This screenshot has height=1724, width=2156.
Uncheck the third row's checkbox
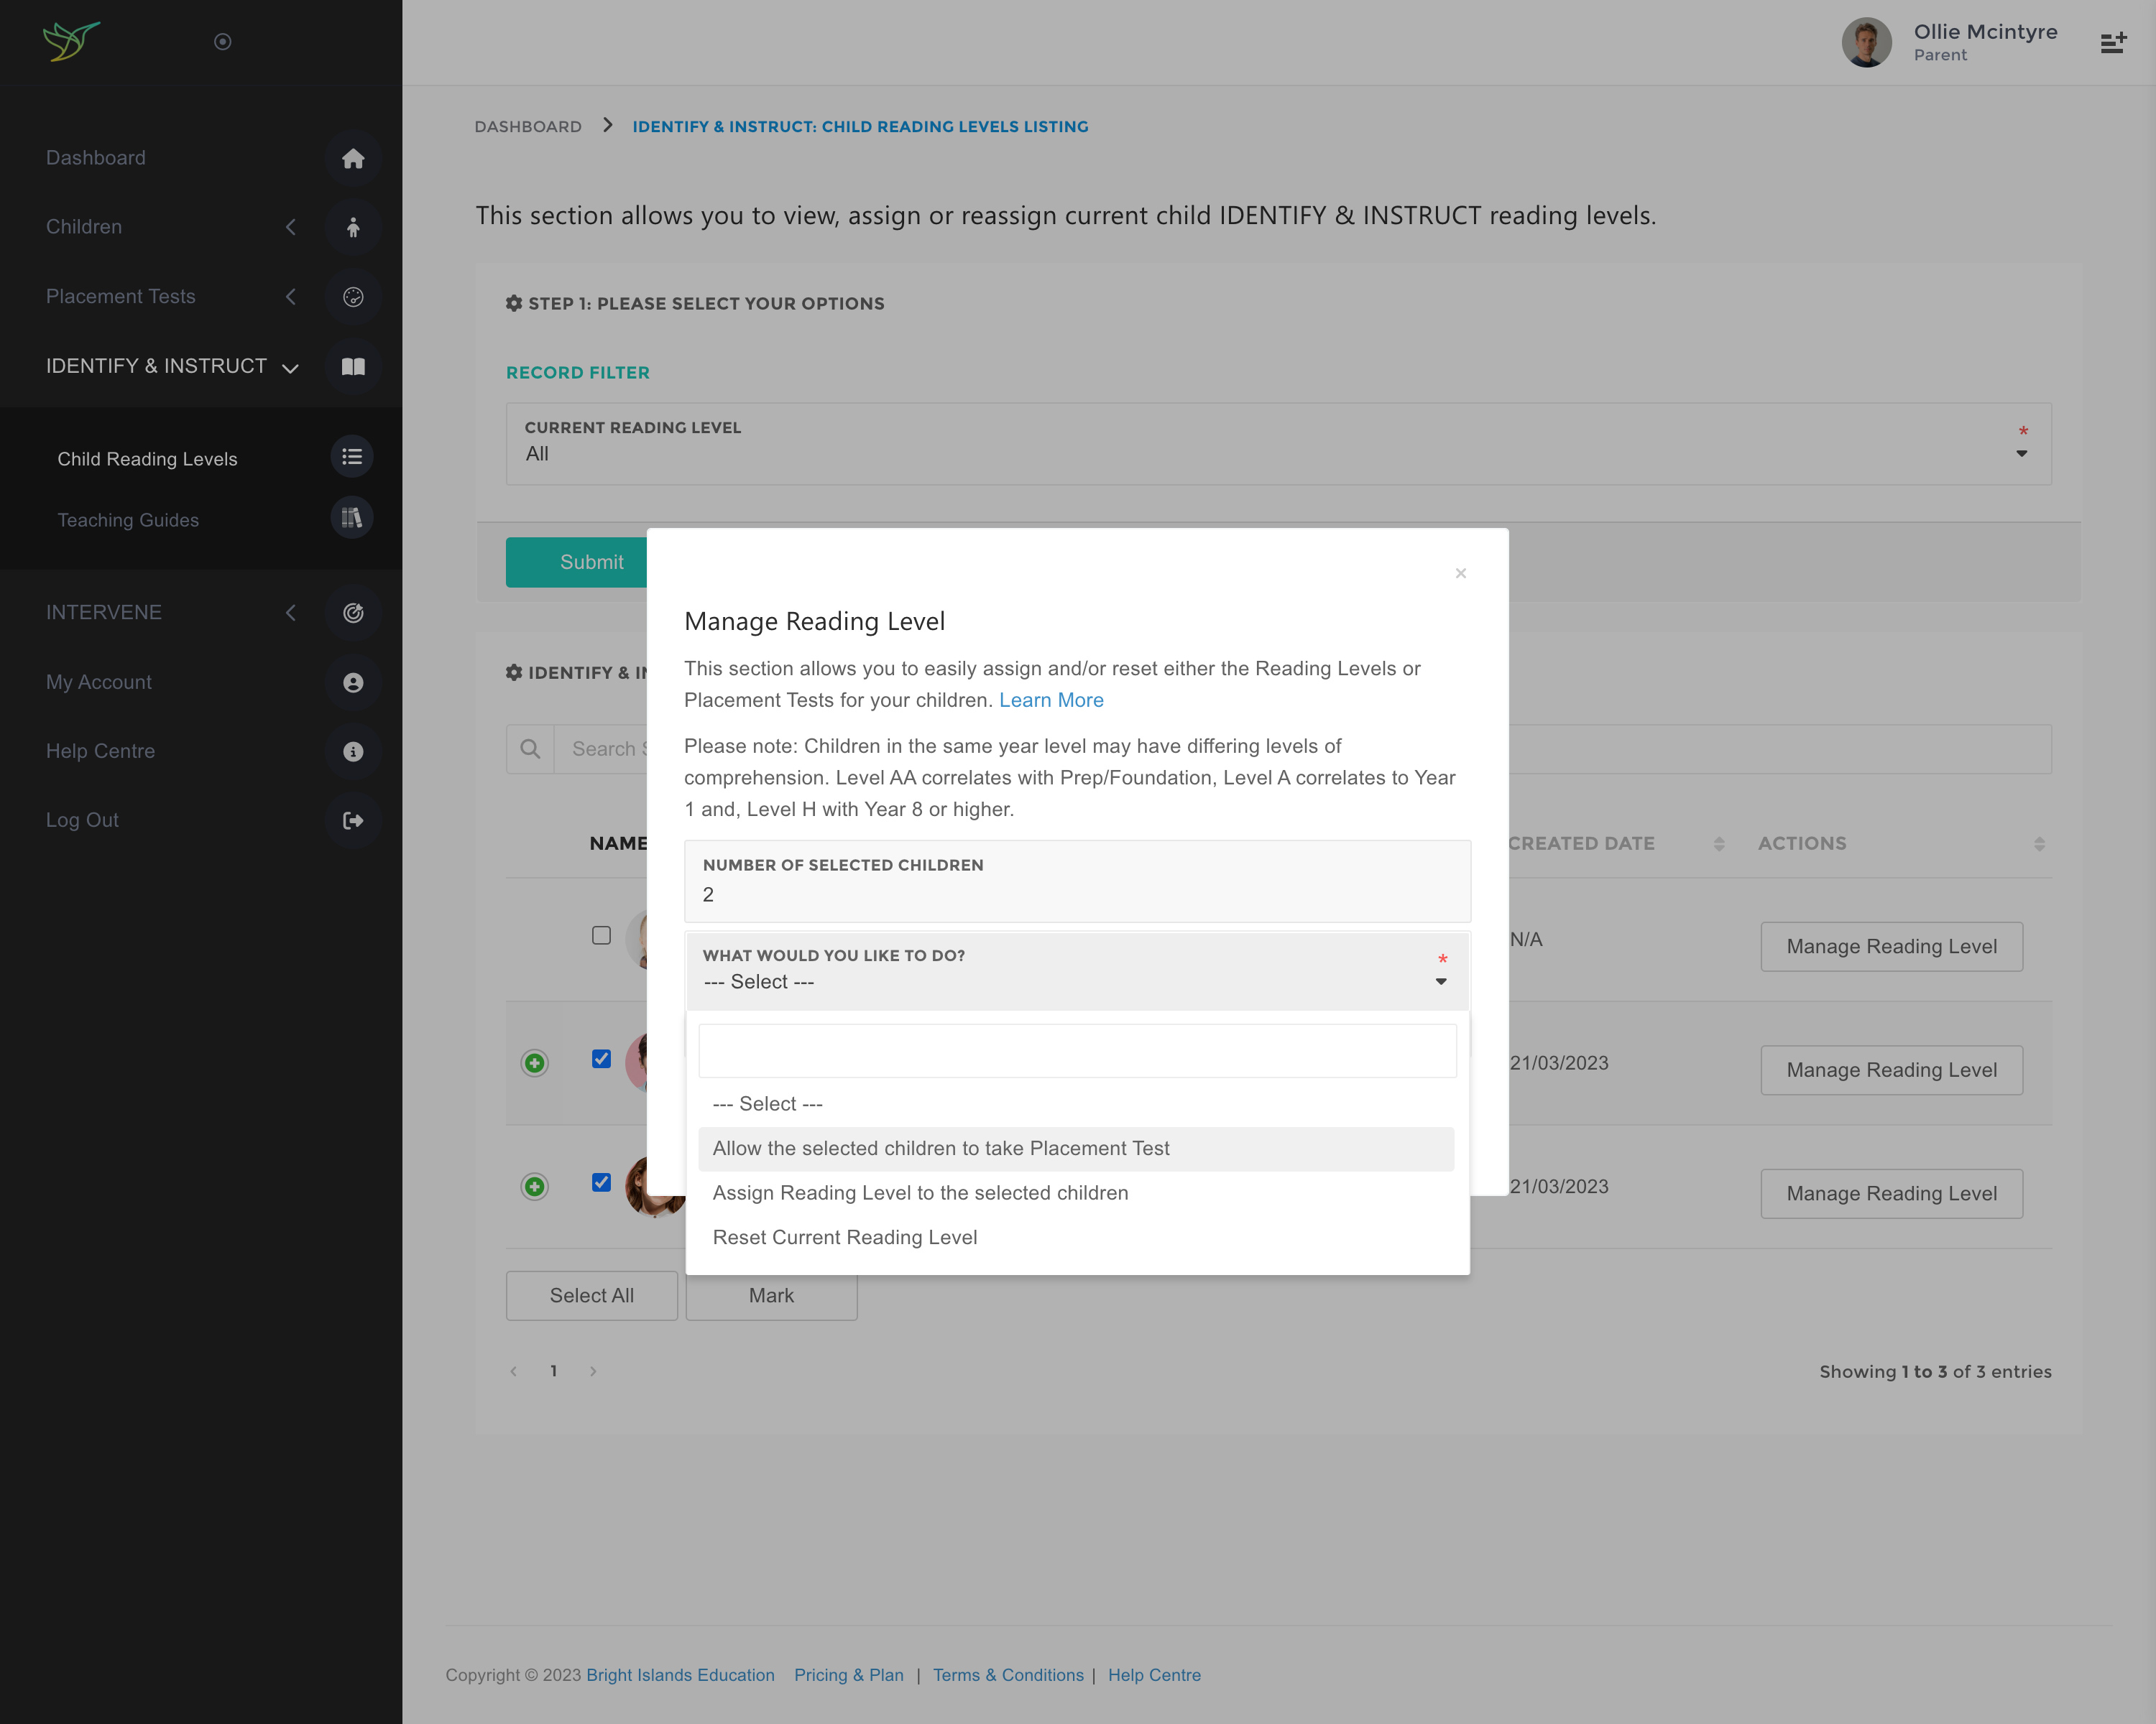pyautogui.click(x=601, y=1182)
